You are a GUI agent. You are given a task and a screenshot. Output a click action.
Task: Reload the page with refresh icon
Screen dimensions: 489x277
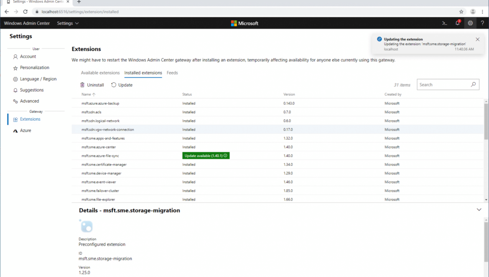point(25,12)
